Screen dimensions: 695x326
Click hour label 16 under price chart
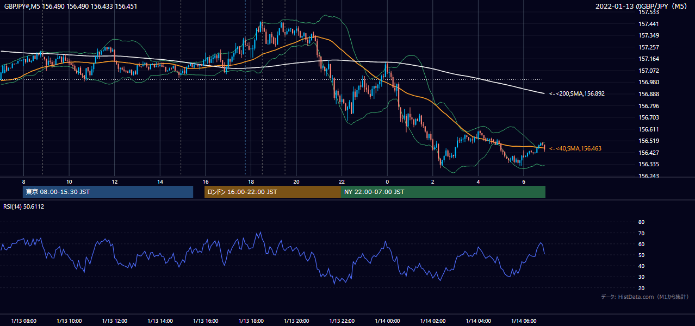205,181
